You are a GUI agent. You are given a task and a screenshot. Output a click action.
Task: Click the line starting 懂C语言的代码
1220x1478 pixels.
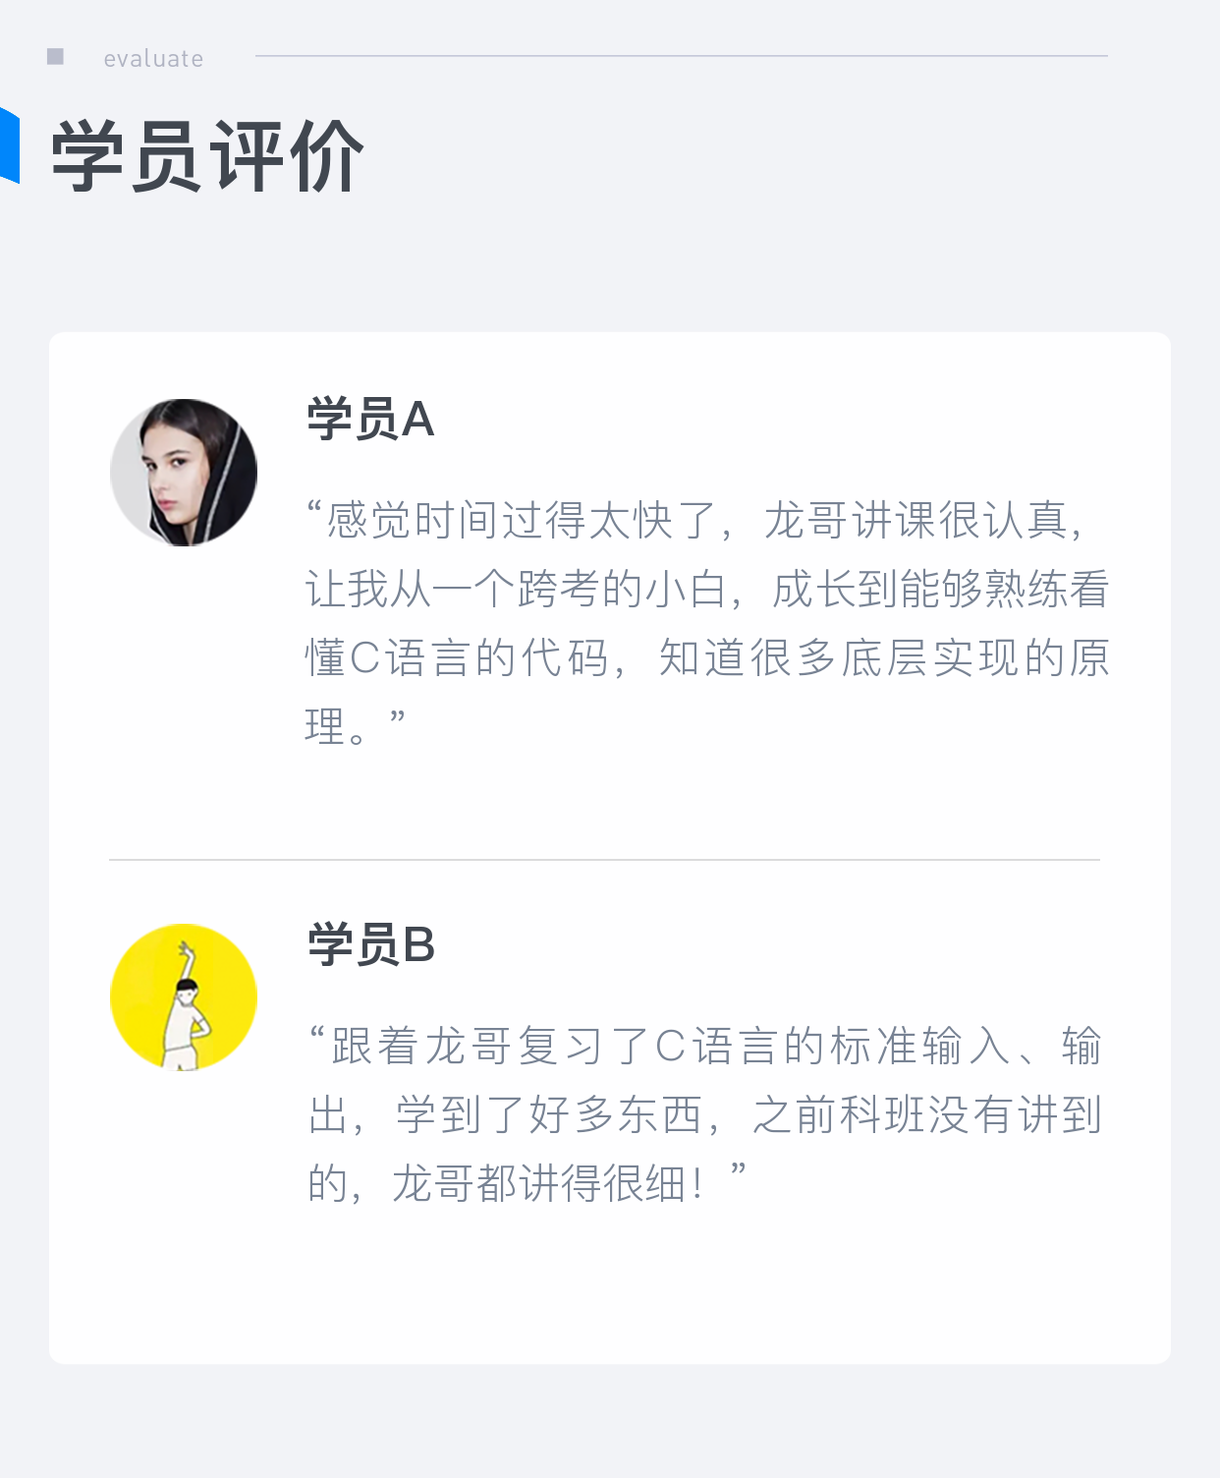point(707,658)
